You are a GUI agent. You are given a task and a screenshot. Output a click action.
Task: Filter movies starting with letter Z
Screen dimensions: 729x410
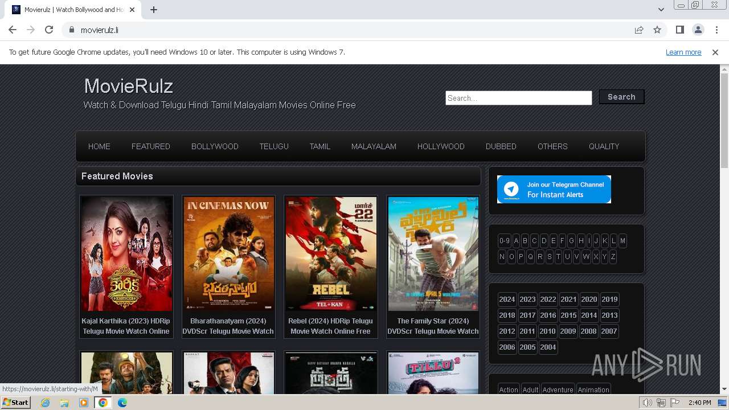pos(613,257)
